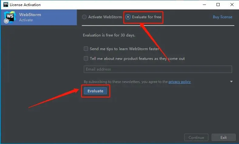
Task: Select the Evaluate for free radio button
Action: [128, 17]
